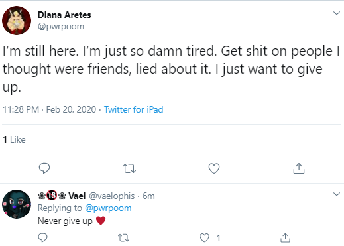The height and width of the screenshot is (246, 344).
Task: Open the Vael display name
Action: click(77, 196)
